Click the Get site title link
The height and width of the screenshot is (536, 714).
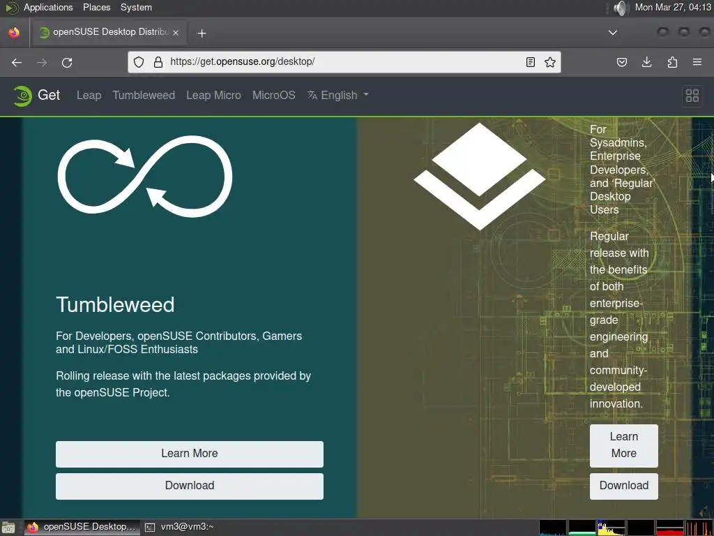pos(49,95)
